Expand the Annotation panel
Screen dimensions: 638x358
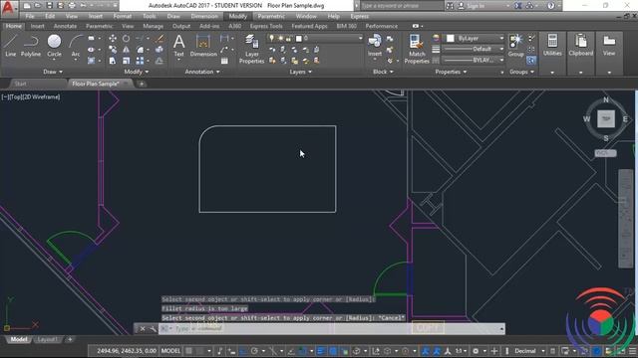[x=202, y=72]
